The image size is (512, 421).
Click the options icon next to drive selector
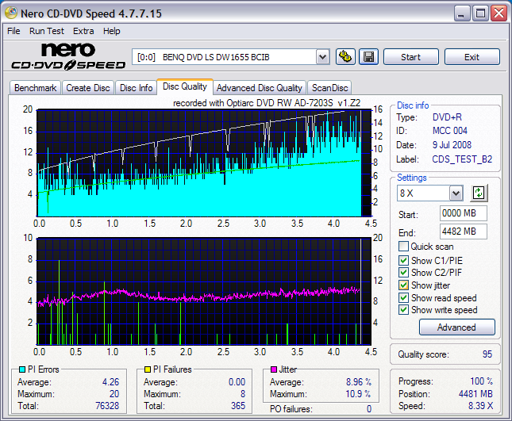345,56
